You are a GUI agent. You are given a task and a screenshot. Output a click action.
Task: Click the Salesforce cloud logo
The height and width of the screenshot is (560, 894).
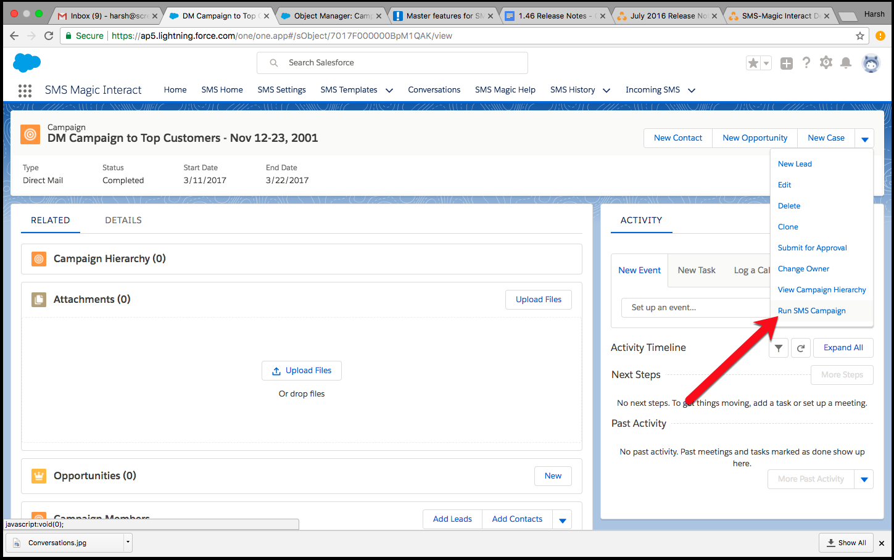tap(27, 63)
